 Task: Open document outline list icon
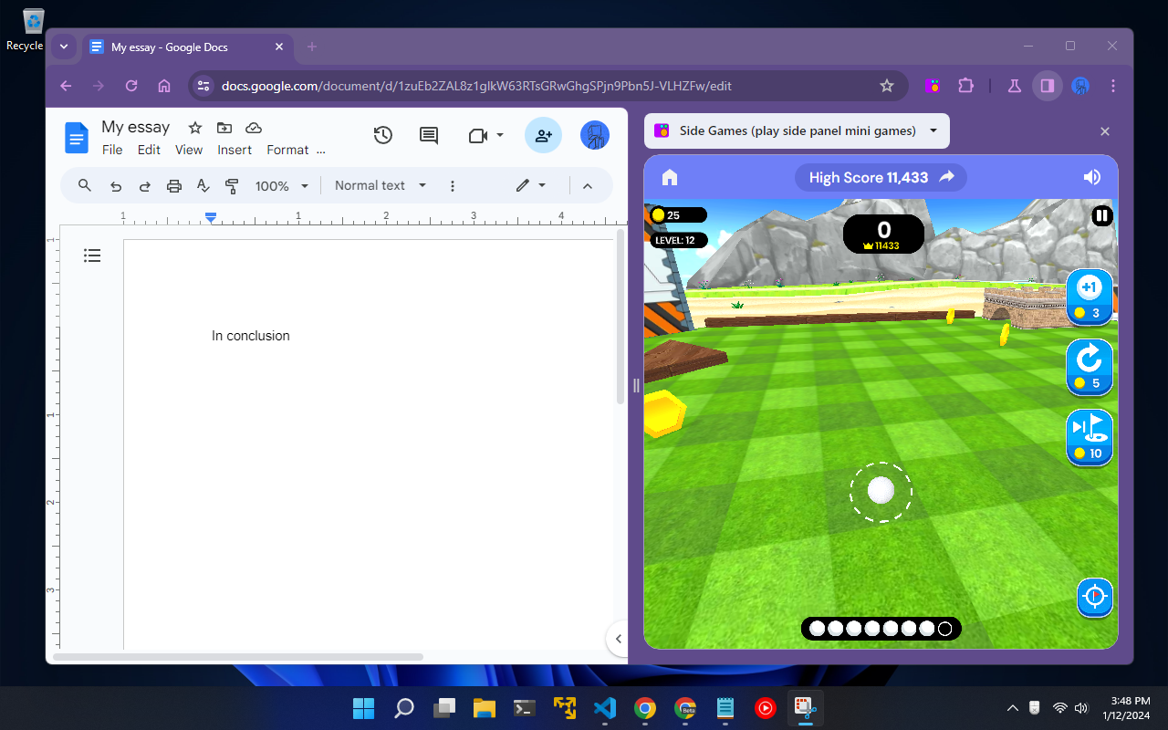92,255
